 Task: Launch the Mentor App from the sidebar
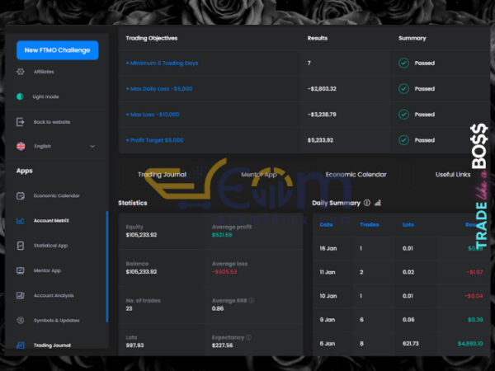click(20, 270)
